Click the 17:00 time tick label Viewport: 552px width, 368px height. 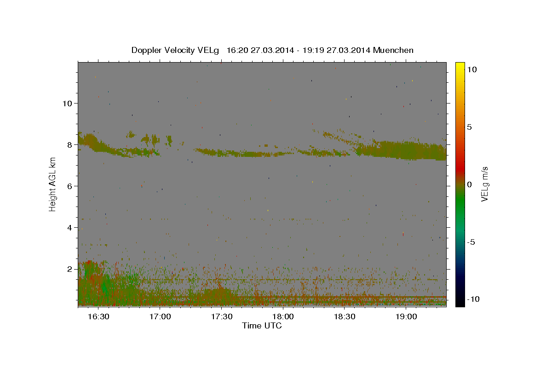pyautogui.click(x=160, y=317)
